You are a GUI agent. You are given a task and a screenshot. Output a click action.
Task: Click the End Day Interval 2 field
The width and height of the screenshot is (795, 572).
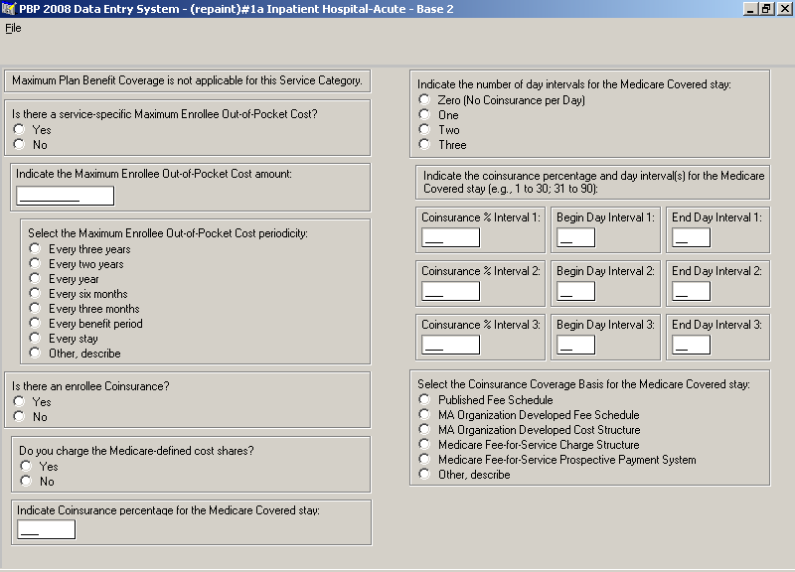coord(691,291)
